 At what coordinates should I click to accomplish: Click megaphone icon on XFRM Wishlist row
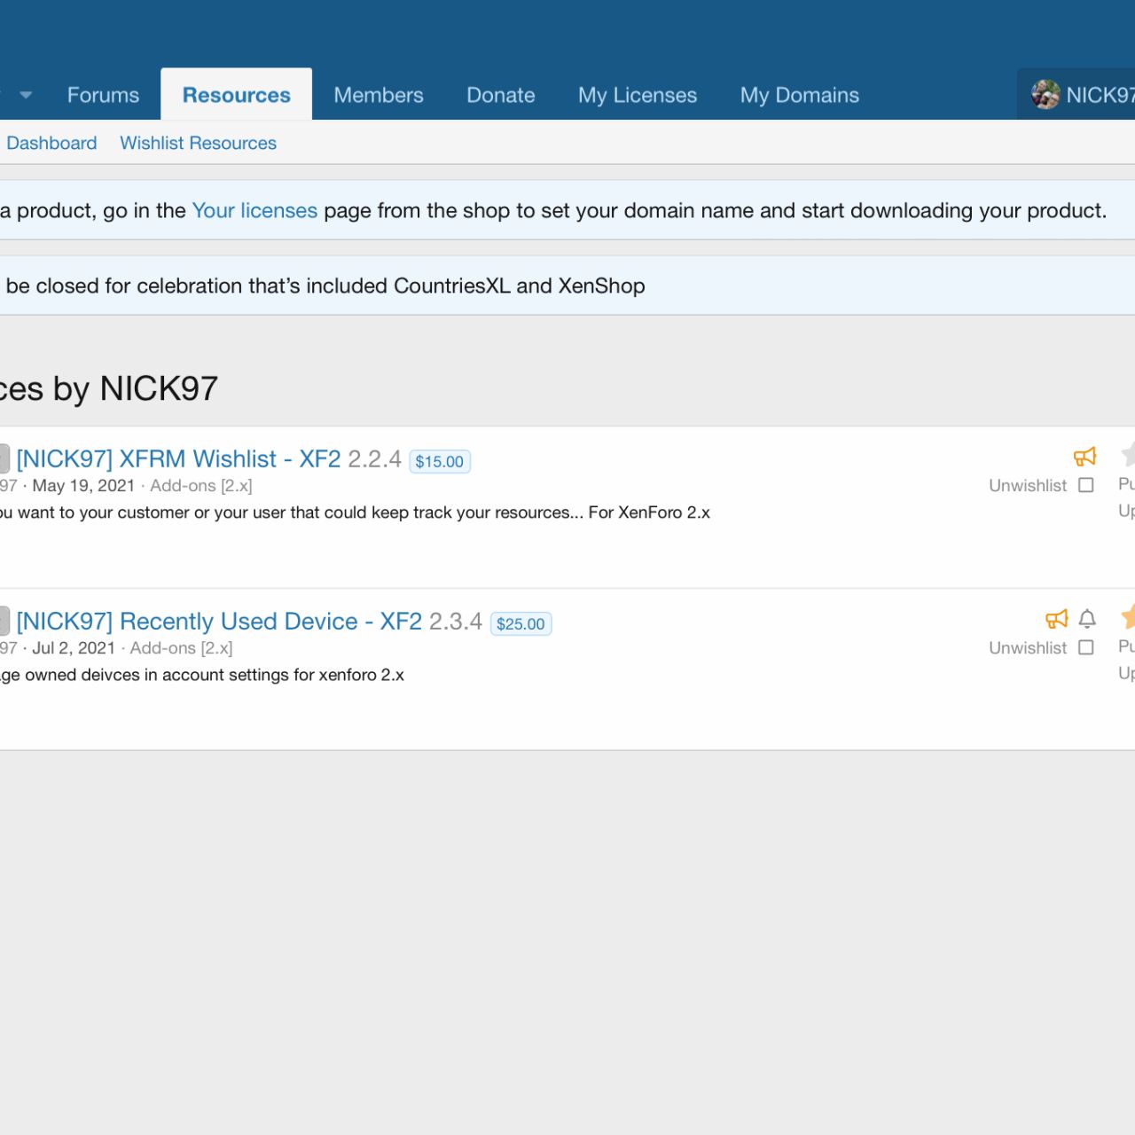1084,457
